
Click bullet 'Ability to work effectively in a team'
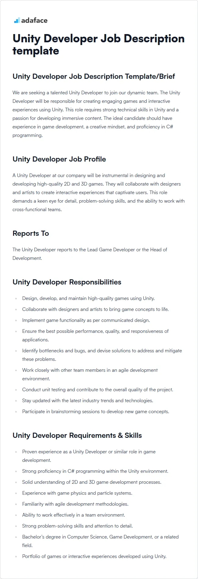tap(74, 515)
